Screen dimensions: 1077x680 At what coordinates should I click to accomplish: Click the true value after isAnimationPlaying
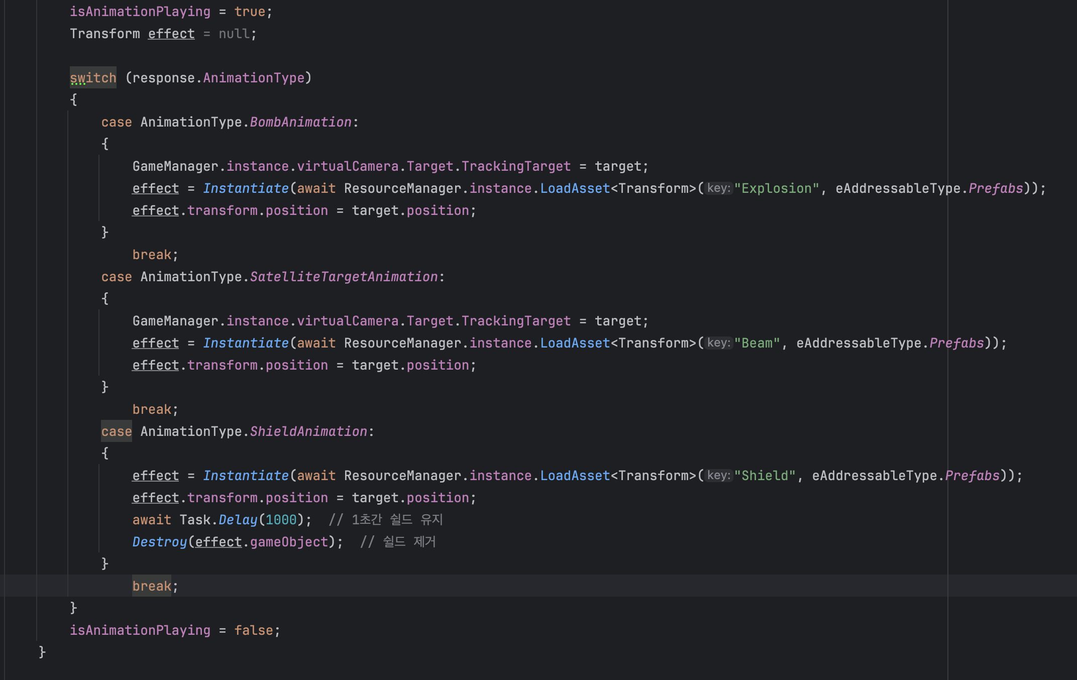coord(250,12)
